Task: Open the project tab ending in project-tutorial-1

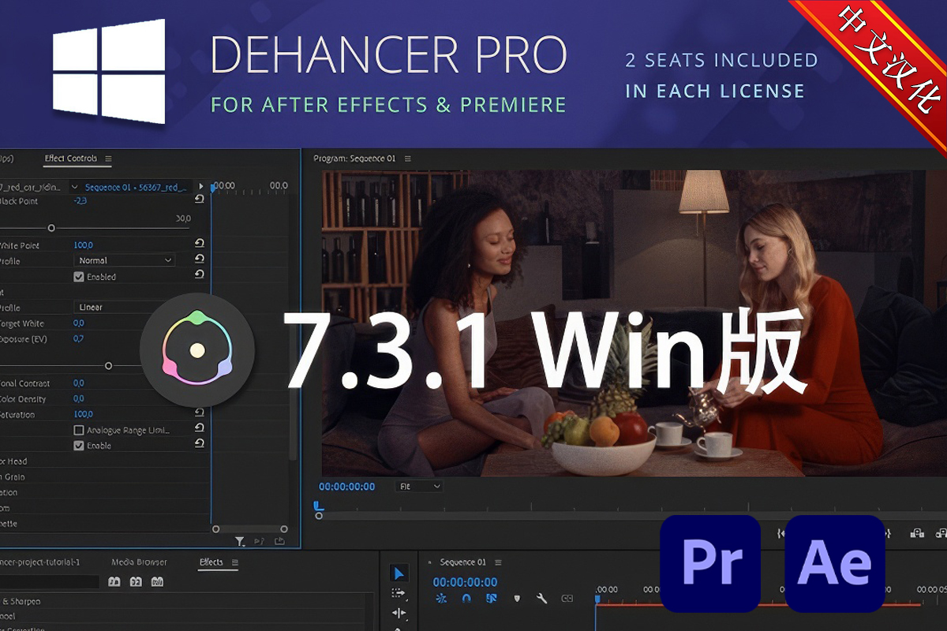Action: tap(40, 562)
